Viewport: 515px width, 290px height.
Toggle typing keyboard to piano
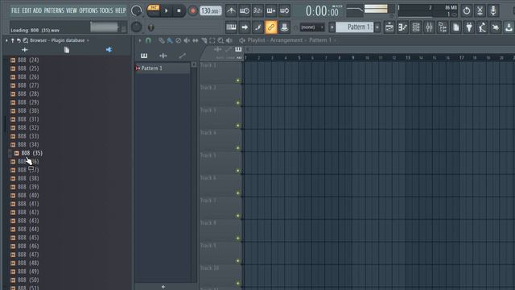(x=231, y=27)
